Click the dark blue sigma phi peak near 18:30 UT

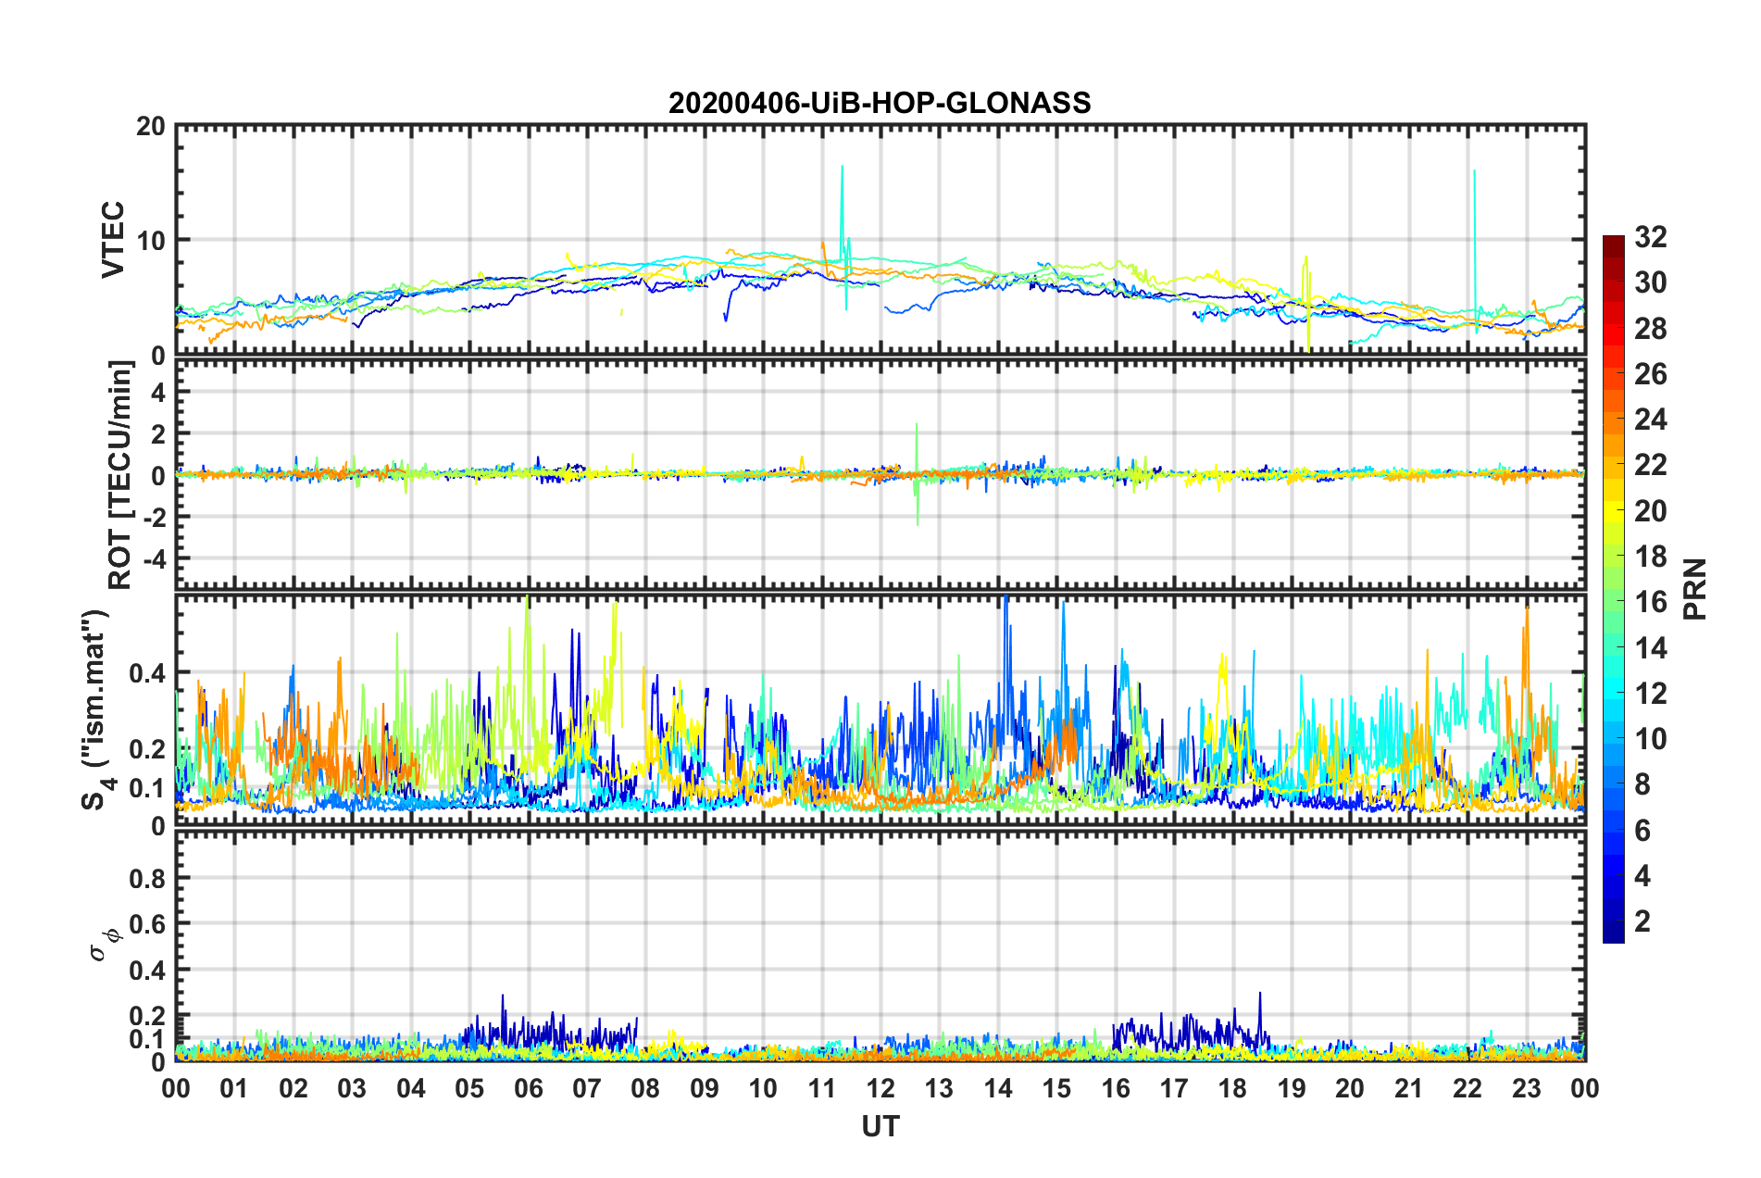click(1259, 1014)
